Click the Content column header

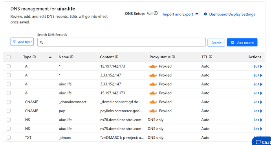pyautogui.click(x=107, y=57)
